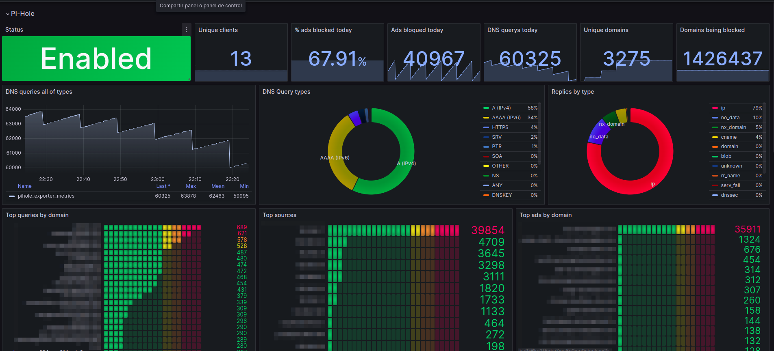Toggle the no_data legend entry
The width and height of the screenshot is (774, 351).
click(x=730, y=118)
